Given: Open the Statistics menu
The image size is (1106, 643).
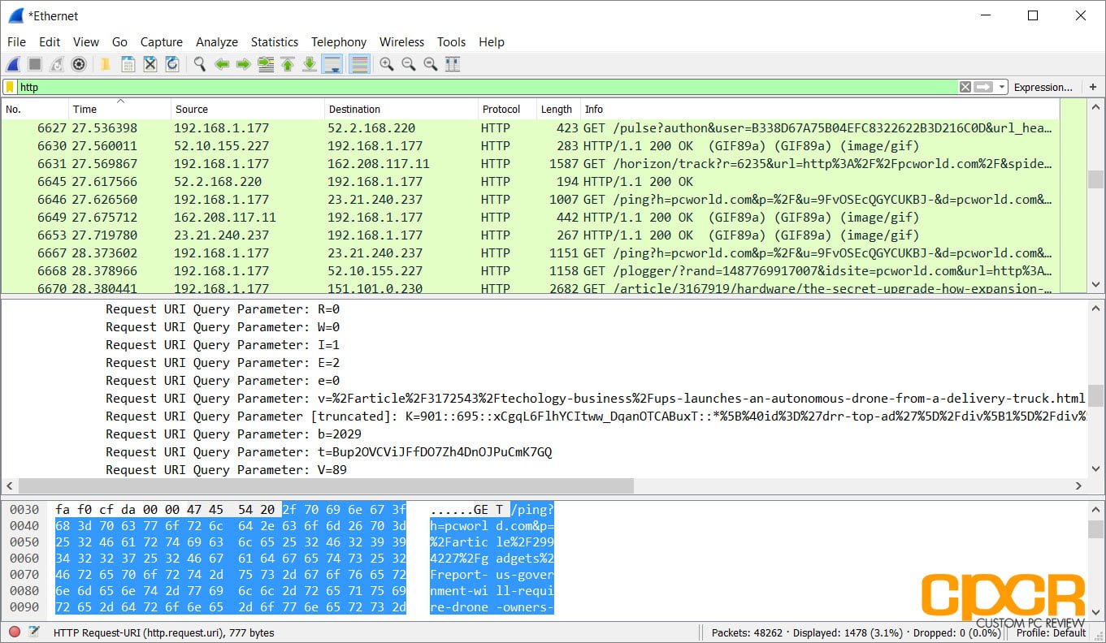Looking at the screenshot, I should click(x=275, y=41).
